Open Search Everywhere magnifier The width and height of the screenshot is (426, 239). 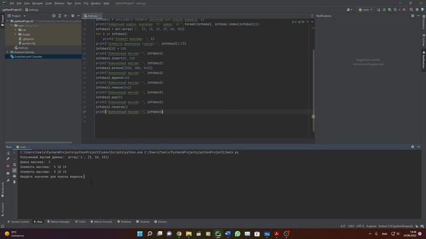coord(411,9)
